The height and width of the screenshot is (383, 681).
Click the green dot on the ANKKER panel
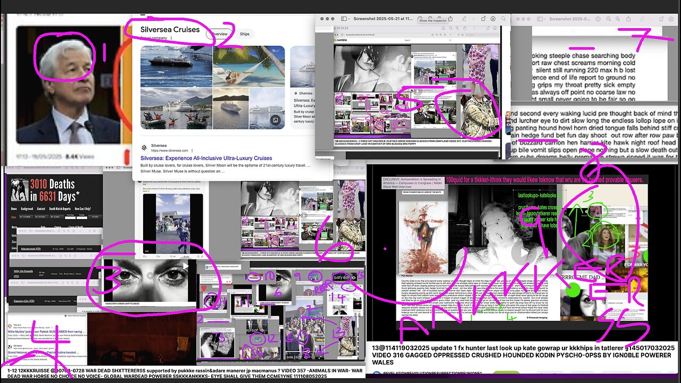coord(572,290)
